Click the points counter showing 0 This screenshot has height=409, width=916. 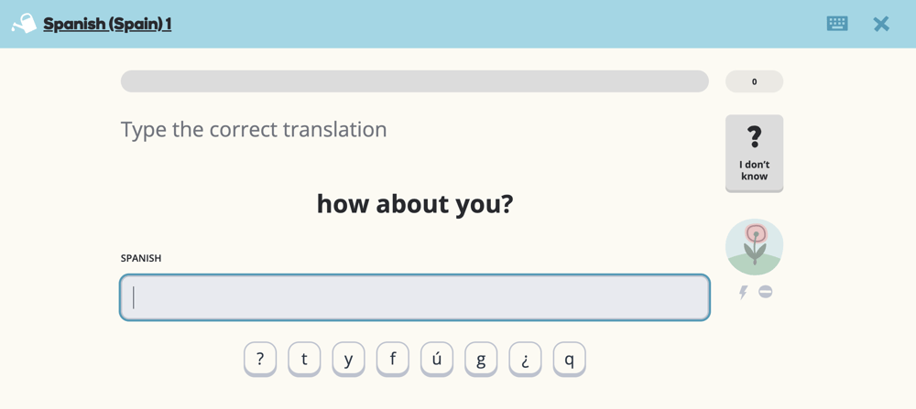coord(754,81)
